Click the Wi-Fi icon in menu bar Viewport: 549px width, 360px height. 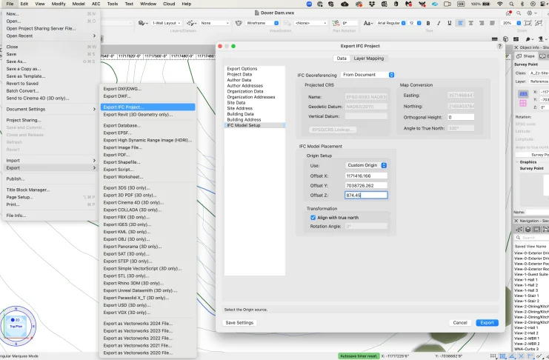[x=500, y=4]
